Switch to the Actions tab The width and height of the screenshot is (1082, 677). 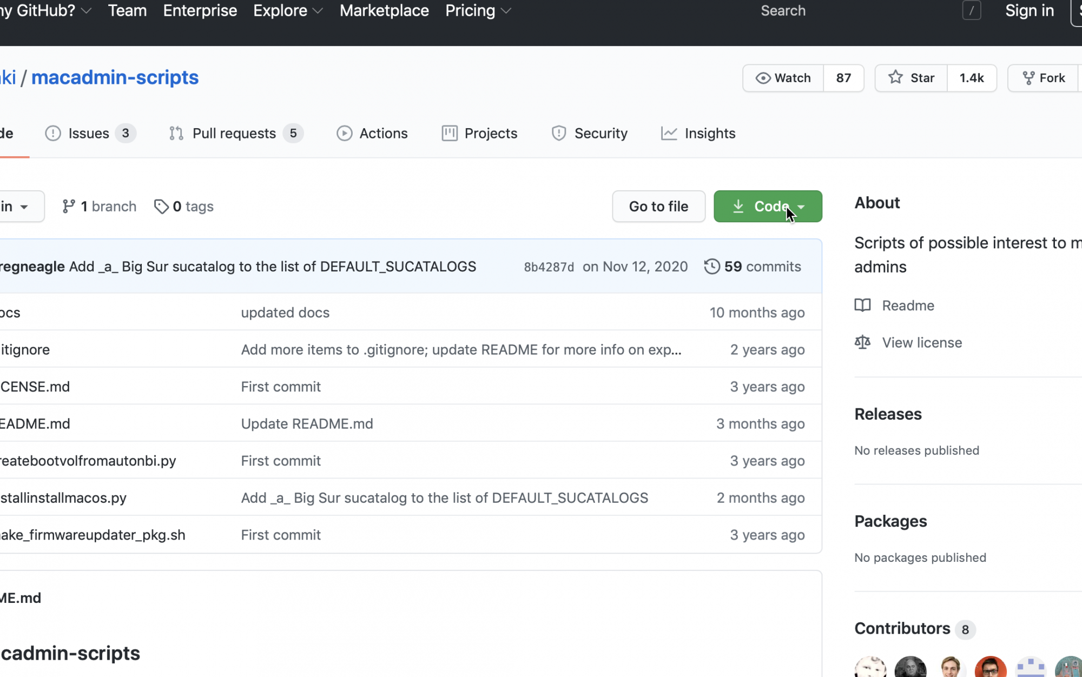372,133
